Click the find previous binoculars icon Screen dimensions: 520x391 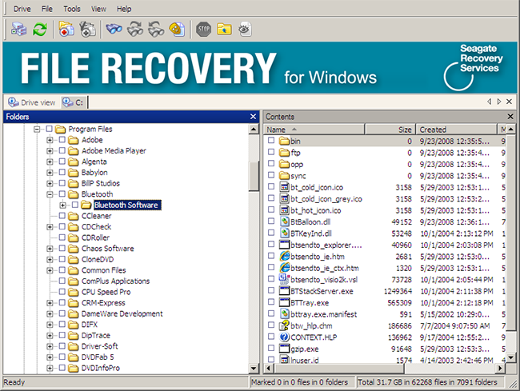[156, 30]
